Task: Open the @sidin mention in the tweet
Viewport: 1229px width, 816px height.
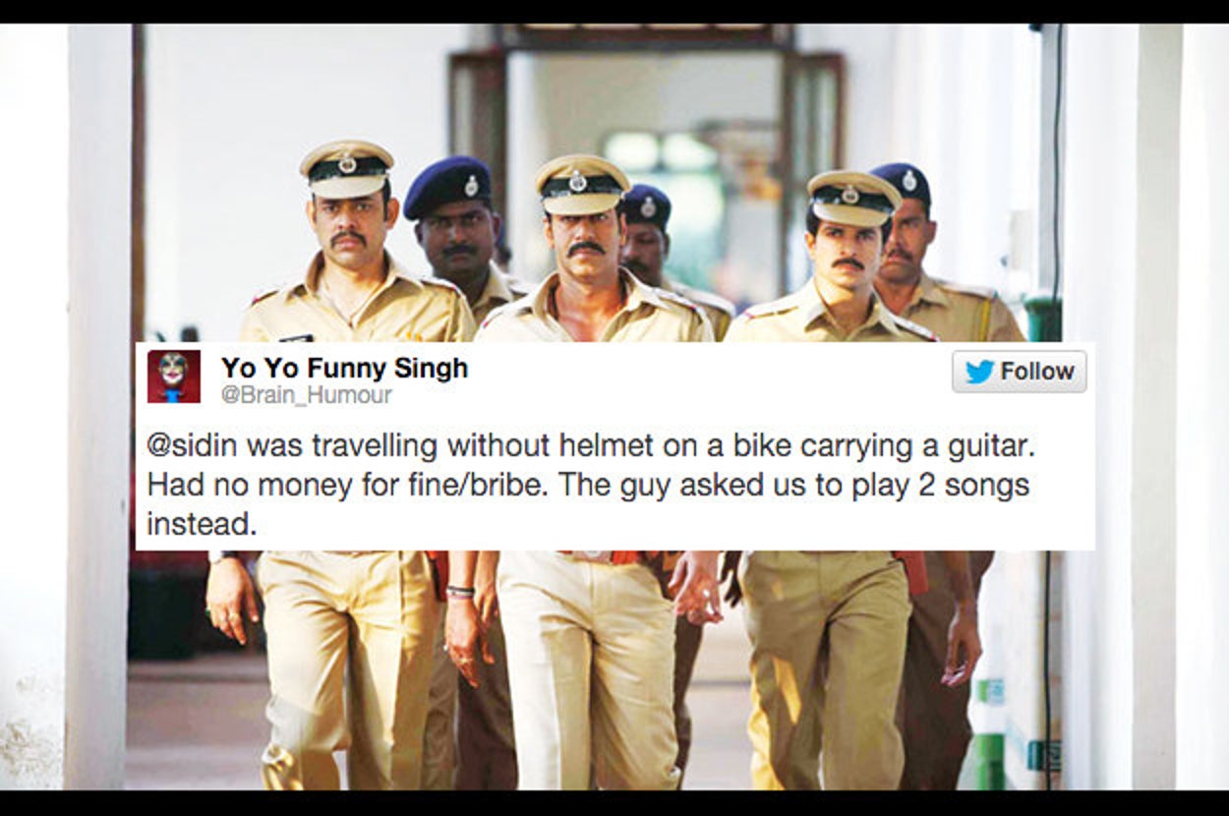Action: coord(193,446)
